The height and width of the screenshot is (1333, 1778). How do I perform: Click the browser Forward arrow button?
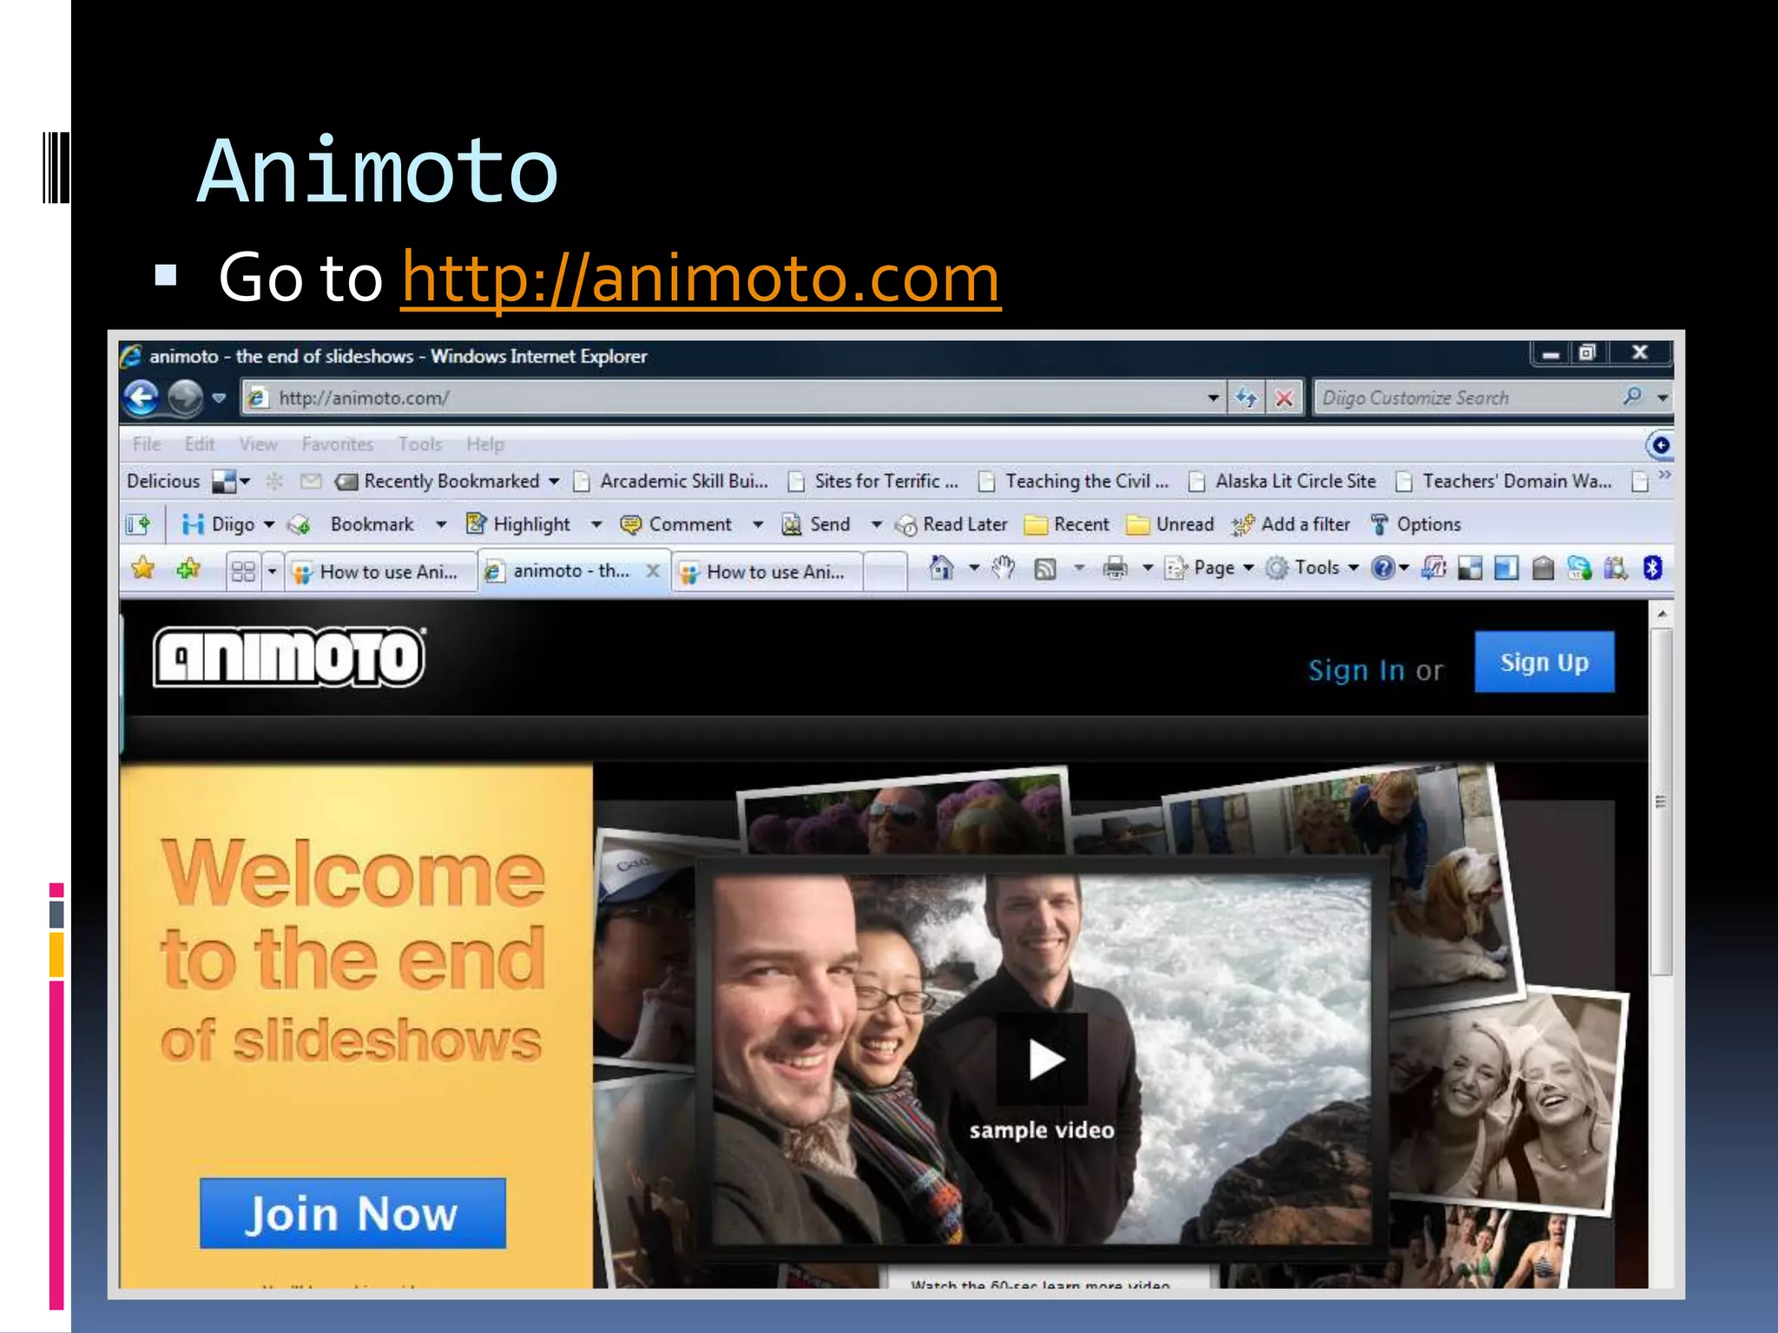(184, 397)
